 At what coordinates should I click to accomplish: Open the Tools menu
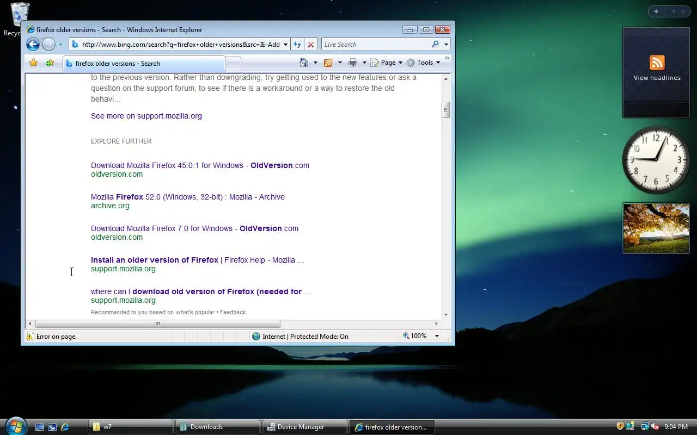pyautogui.click(x=423, y=63)
